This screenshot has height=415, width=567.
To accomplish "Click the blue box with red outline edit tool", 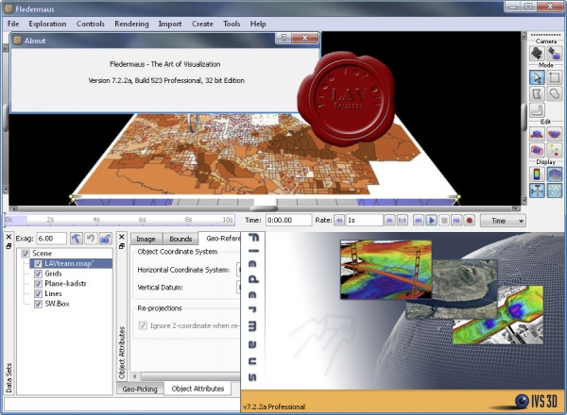I will point(537,150).
